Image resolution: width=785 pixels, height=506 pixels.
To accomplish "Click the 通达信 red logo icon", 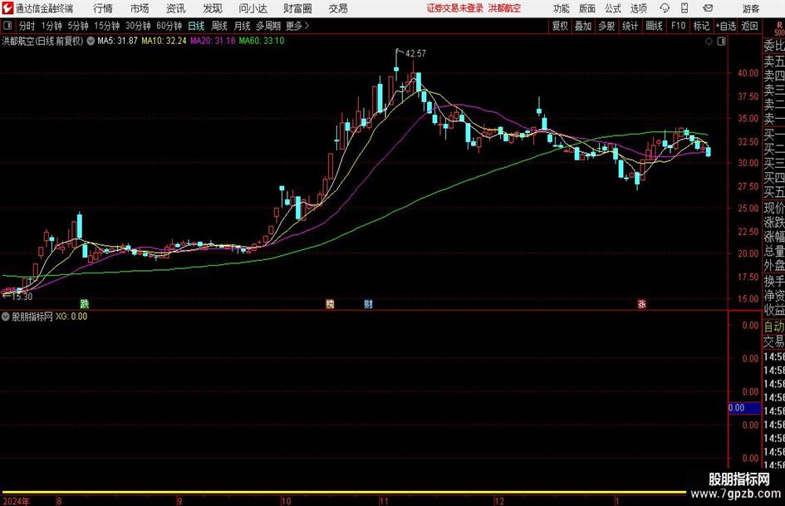I will point(7,8).
